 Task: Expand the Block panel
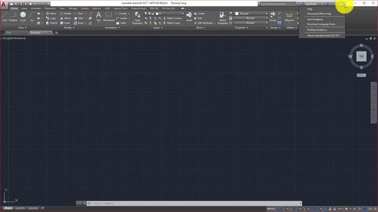click(201, 28)
